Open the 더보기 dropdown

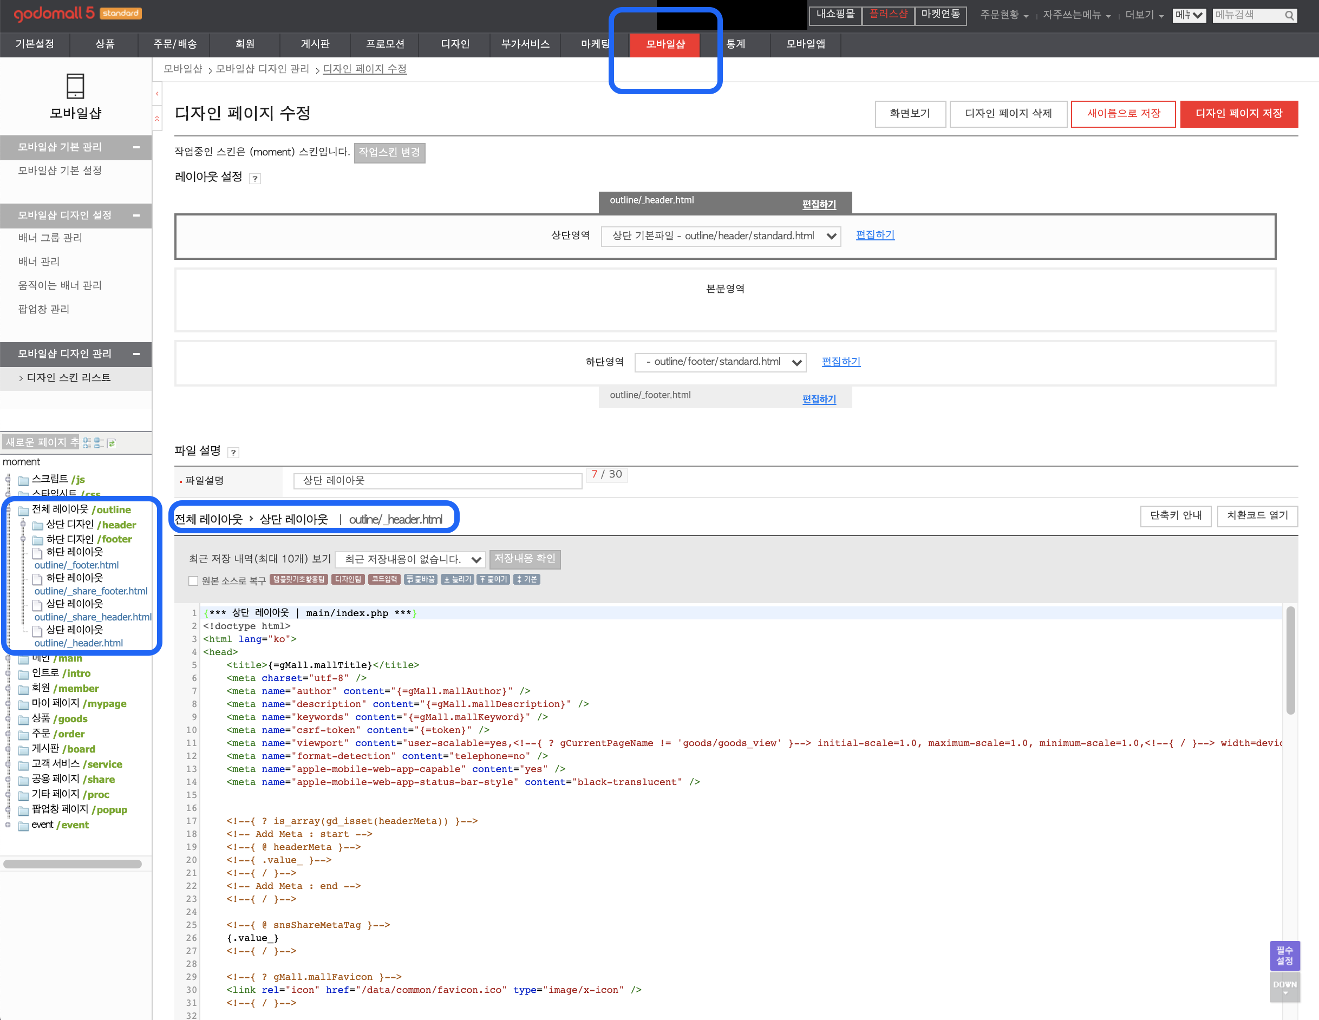point(1144,15)
